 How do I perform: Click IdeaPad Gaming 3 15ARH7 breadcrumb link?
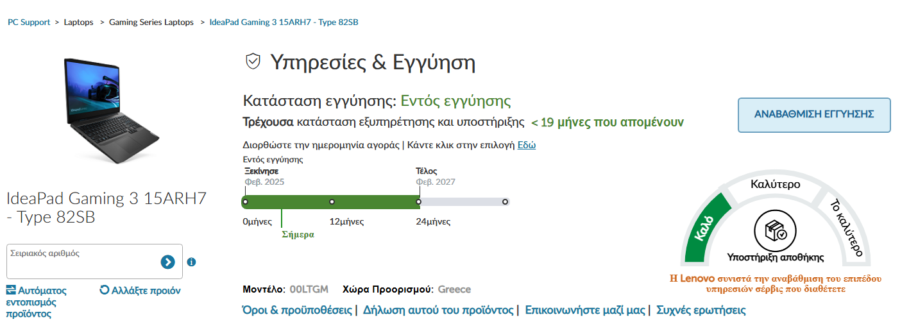(x=284, y=22)
